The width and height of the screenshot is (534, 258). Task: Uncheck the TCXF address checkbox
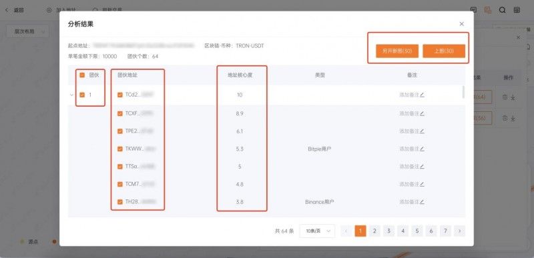[x=120, y=113]
